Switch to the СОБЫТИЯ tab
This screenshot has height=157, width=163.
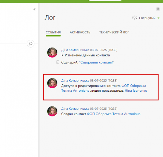(53, 32)
